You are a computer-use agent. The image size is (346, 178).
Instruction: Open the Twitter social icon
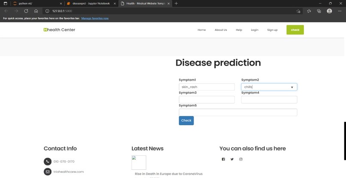[x=232, y=159]
